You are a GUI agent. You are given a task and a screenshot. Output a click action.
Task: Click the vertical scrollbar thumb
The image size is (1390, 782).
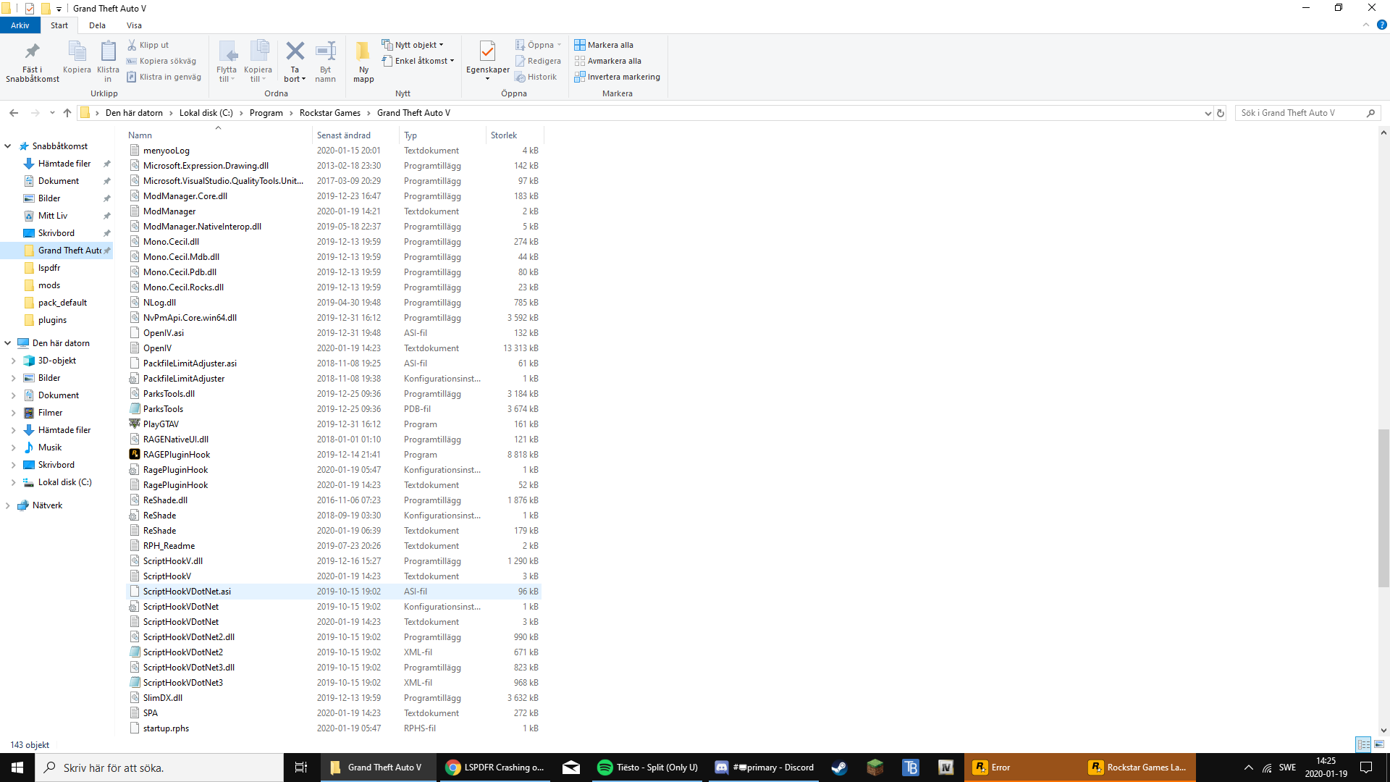click(1383, 507)
